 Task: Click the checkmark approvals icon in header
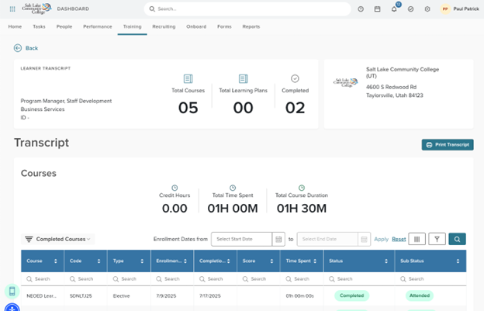(x=410, y=9)
